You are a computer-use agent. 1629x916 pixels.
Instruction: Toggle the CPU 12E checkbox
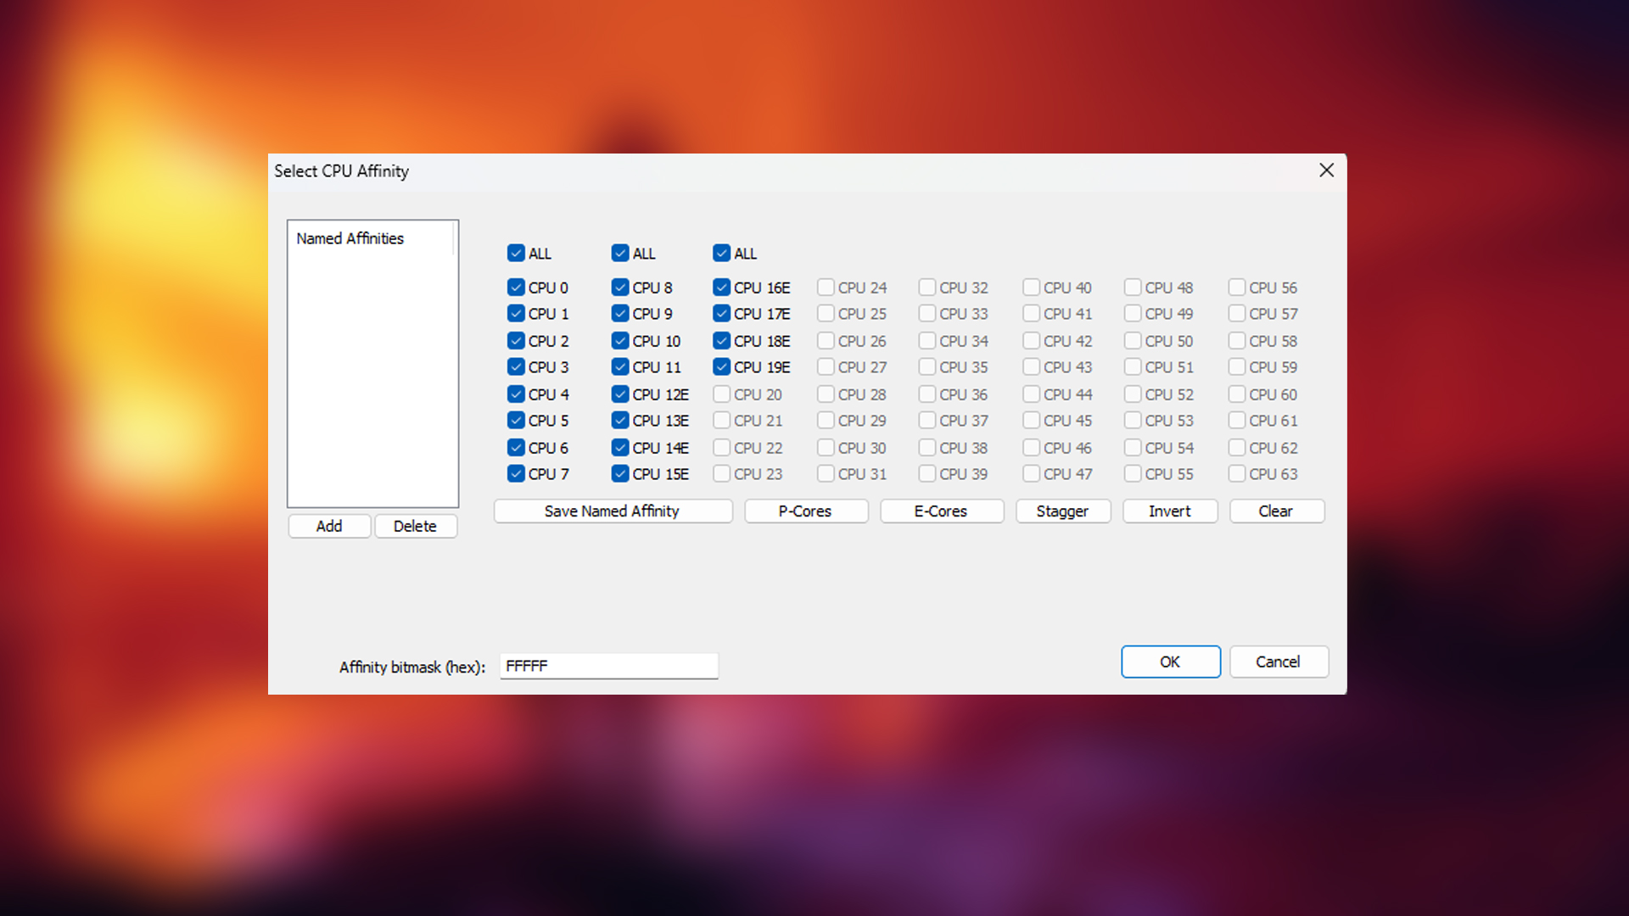point(620,394)
